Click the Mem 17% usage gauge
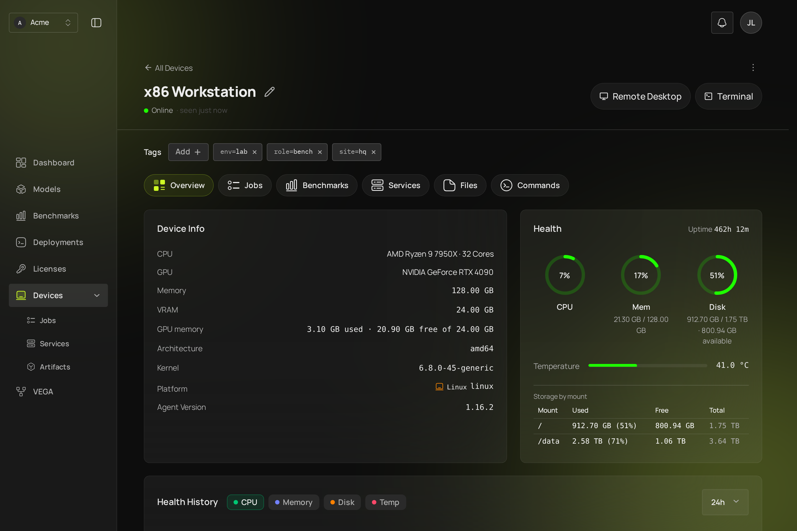This screenshot has width=797, height=531. [641, 275]
